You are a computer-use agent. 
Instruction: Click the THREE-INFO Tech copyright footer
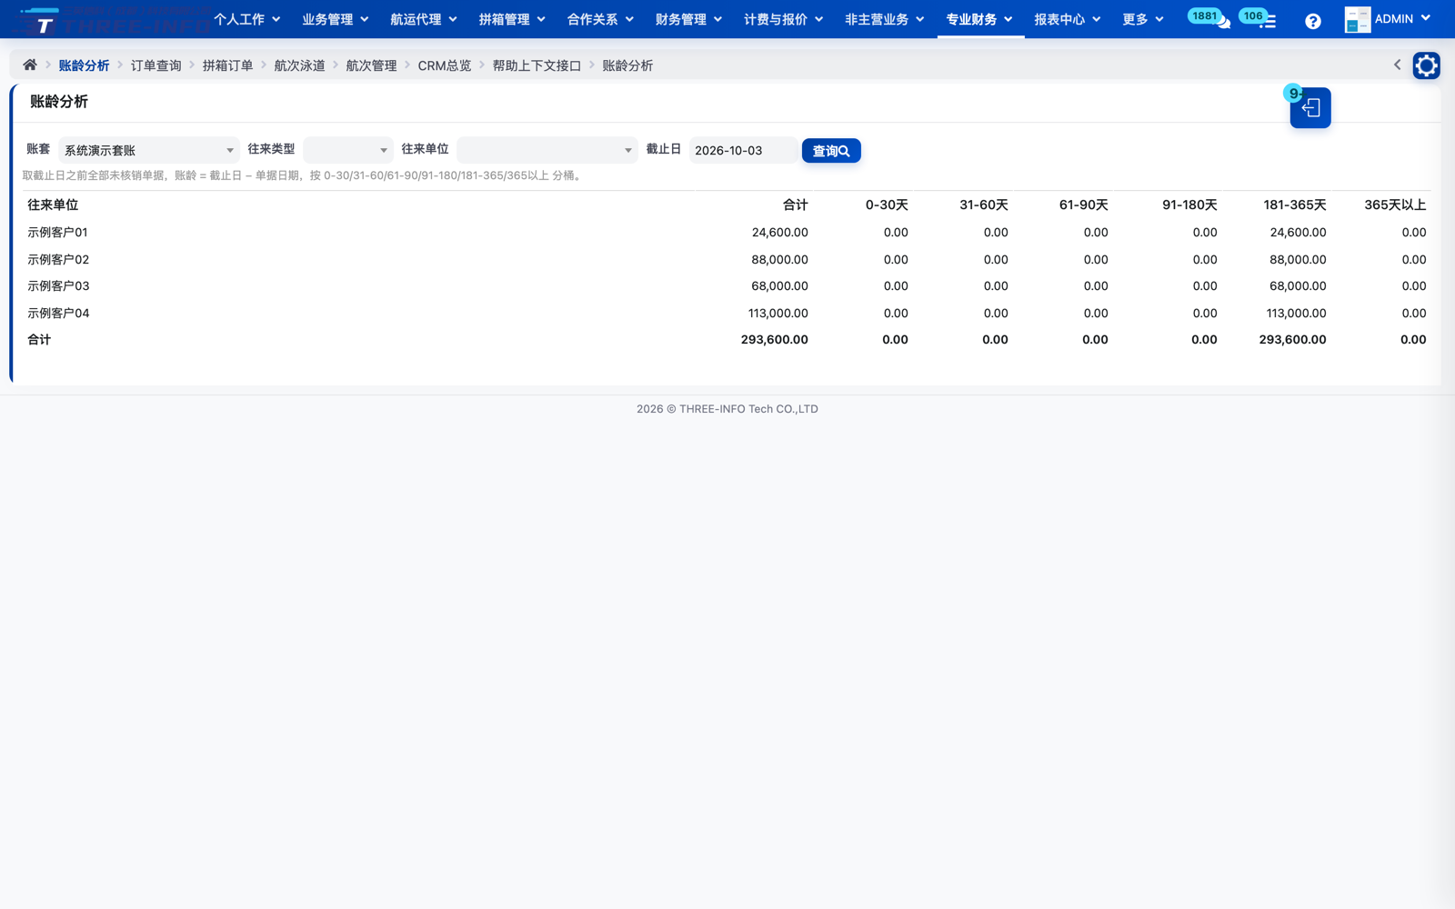pyautogui.click(x=727, y=409)
